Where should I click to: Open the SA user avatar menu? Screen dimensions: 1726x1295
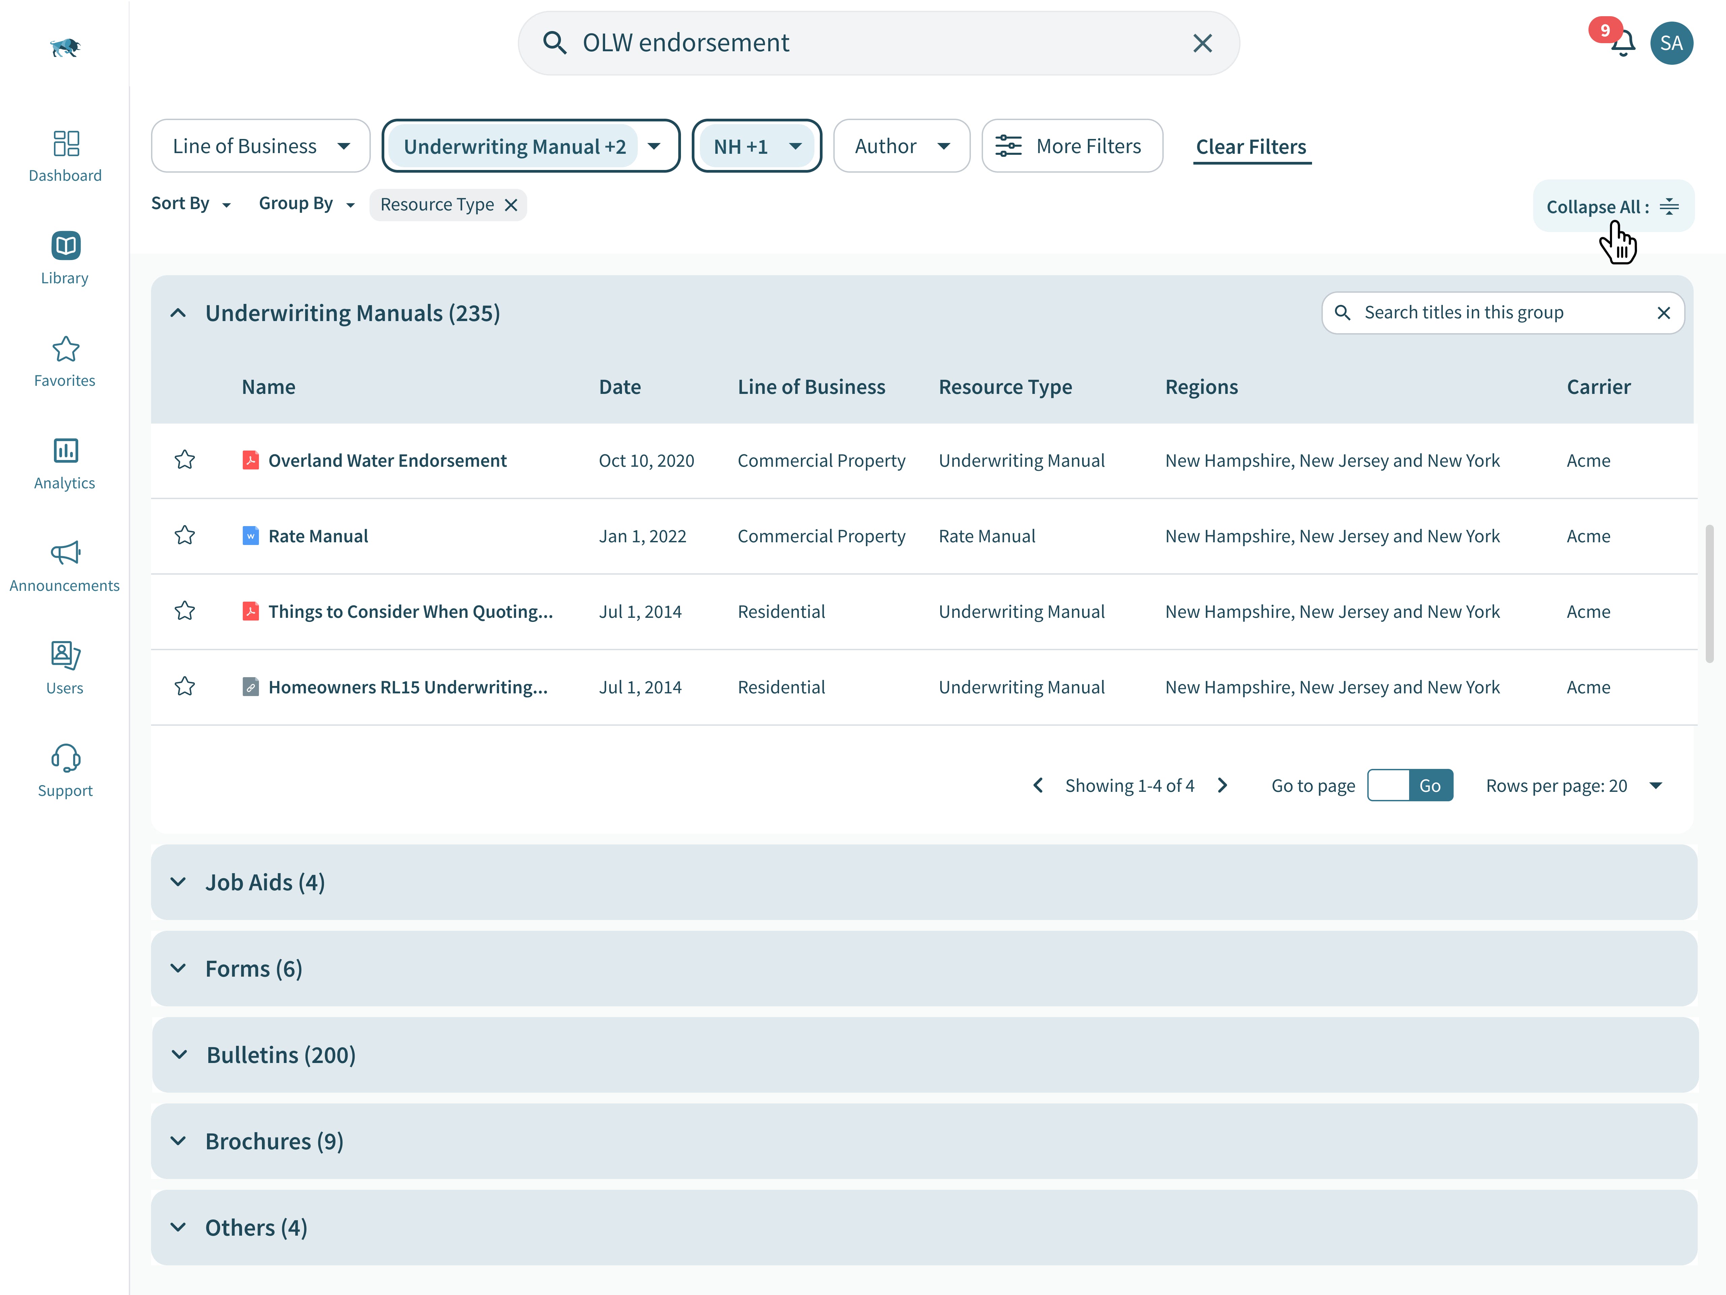(1671, 43)
